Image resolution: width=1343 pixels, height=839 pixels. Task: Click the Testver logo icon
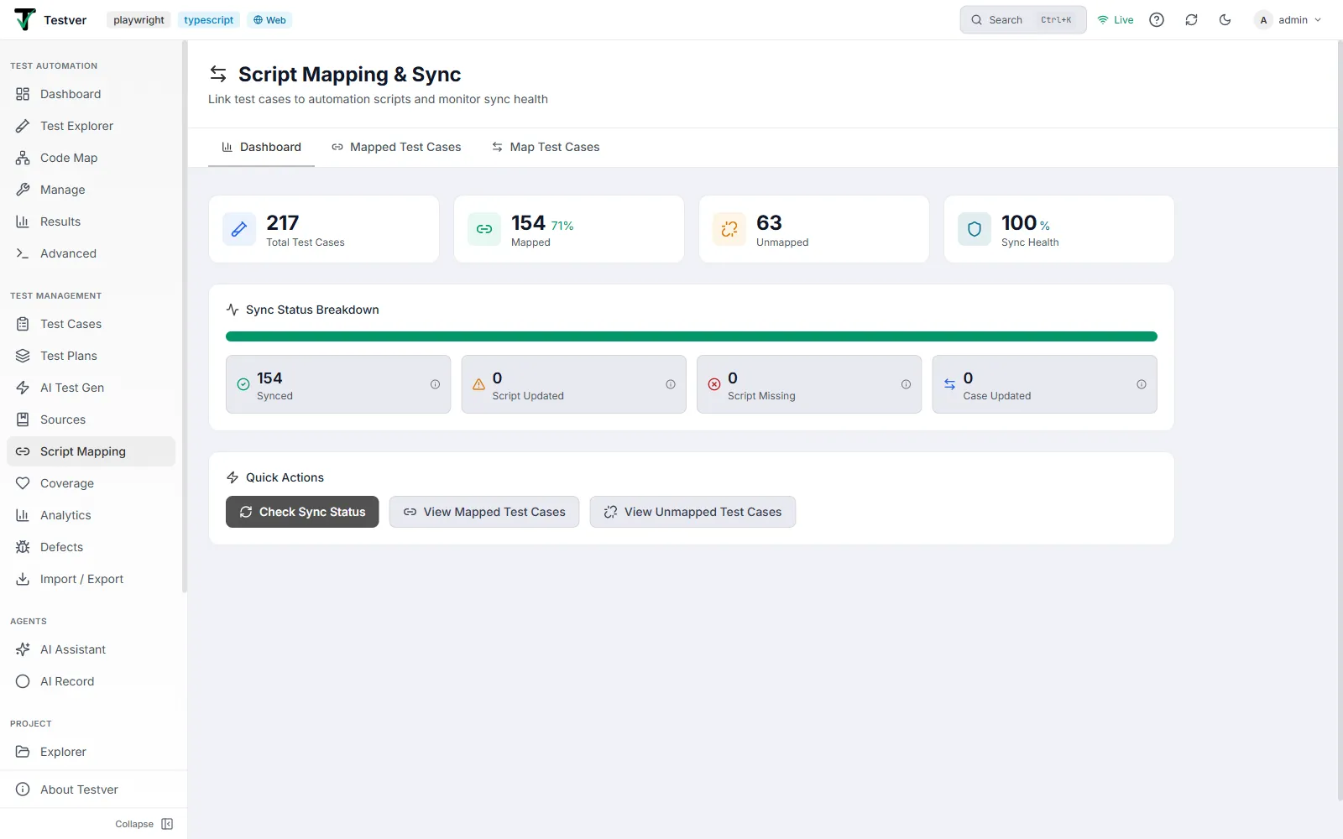[x=25, y=19]
